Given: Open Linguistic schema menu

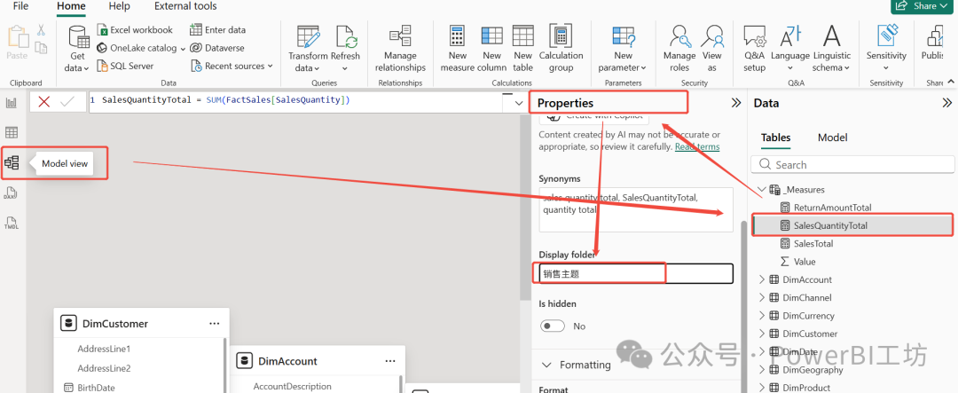Looking at the screenshot, I should 831,49.
